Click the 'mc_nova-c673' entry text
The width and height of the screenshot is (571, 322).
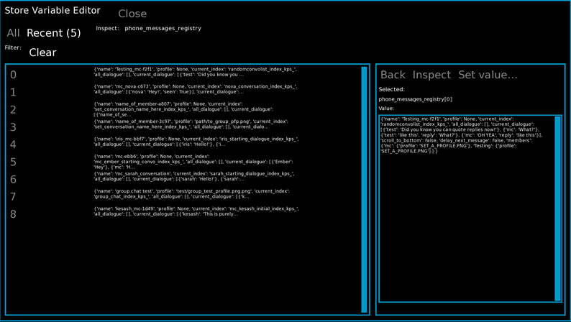195,90
